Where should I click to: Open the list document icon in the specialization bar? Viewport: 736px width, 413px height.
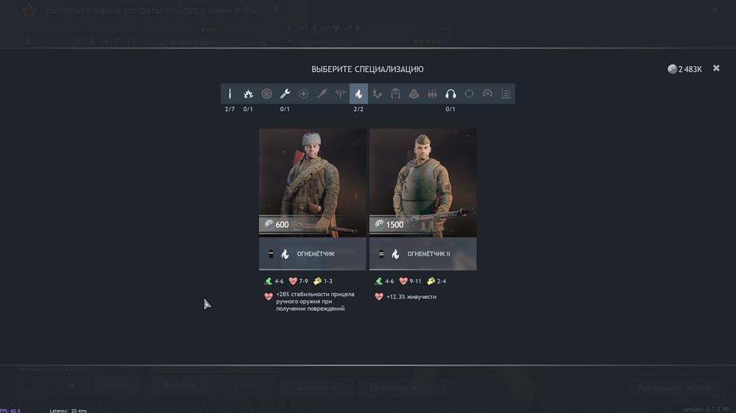(x=506, y=94)
